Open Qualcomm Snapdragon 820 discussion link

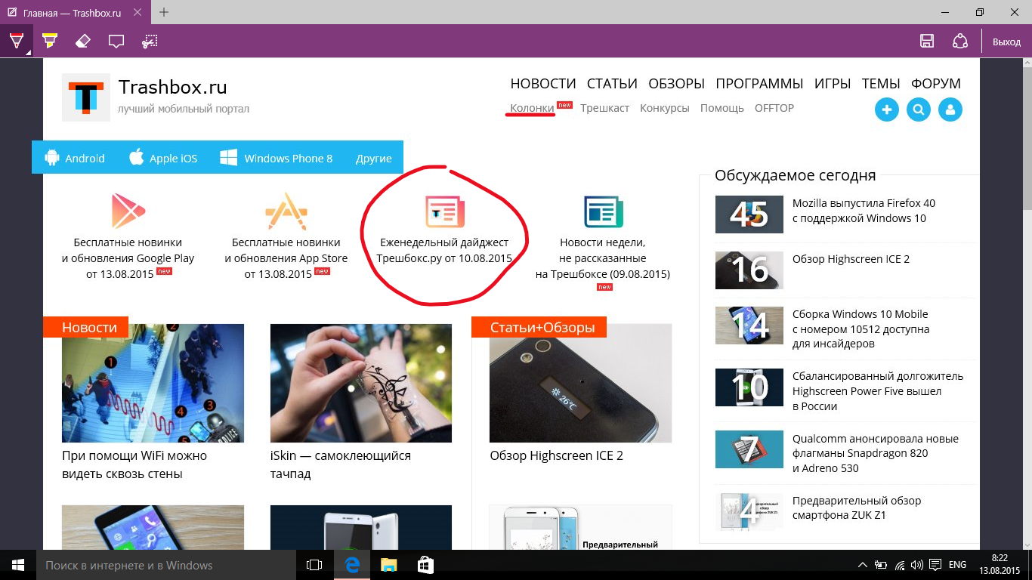pyautogui.click(x=876, y=453)
